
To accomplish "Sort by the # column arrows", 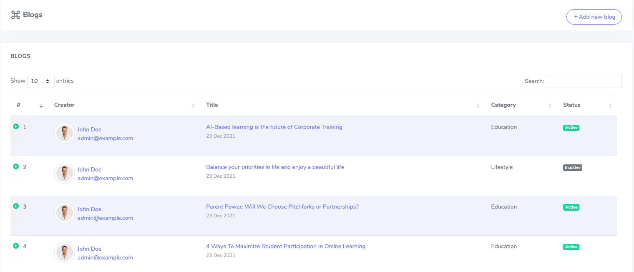I will click(x=41, y=106).
